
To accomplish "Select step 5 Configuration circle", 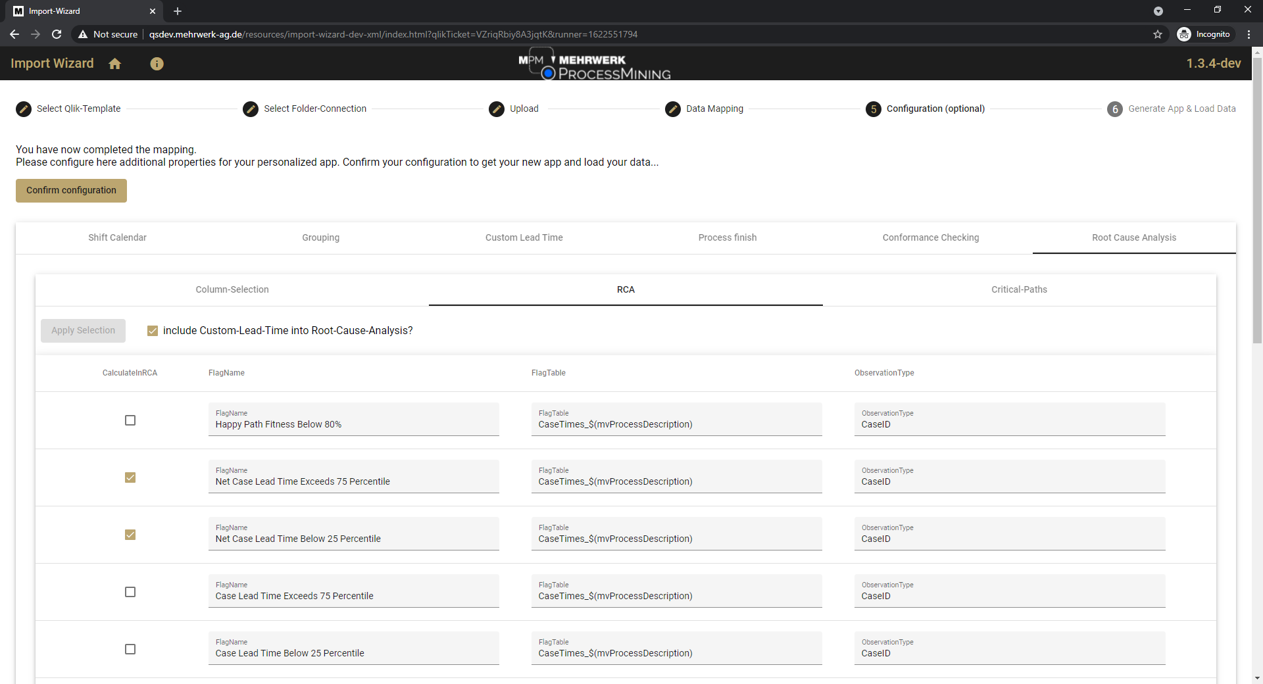I will click(874, 109).
